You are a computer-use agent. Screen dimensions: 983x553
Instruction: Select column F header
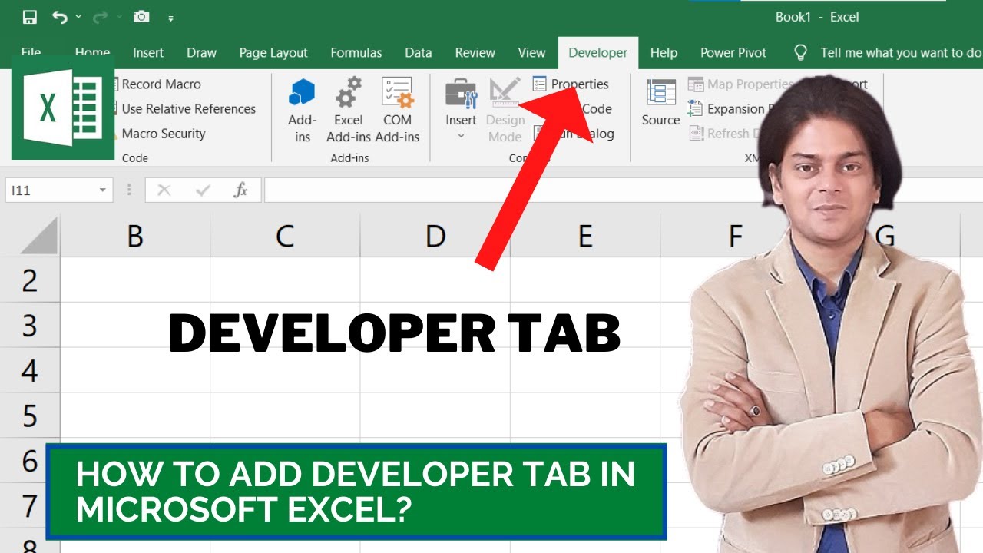click(x=735, y=236)
